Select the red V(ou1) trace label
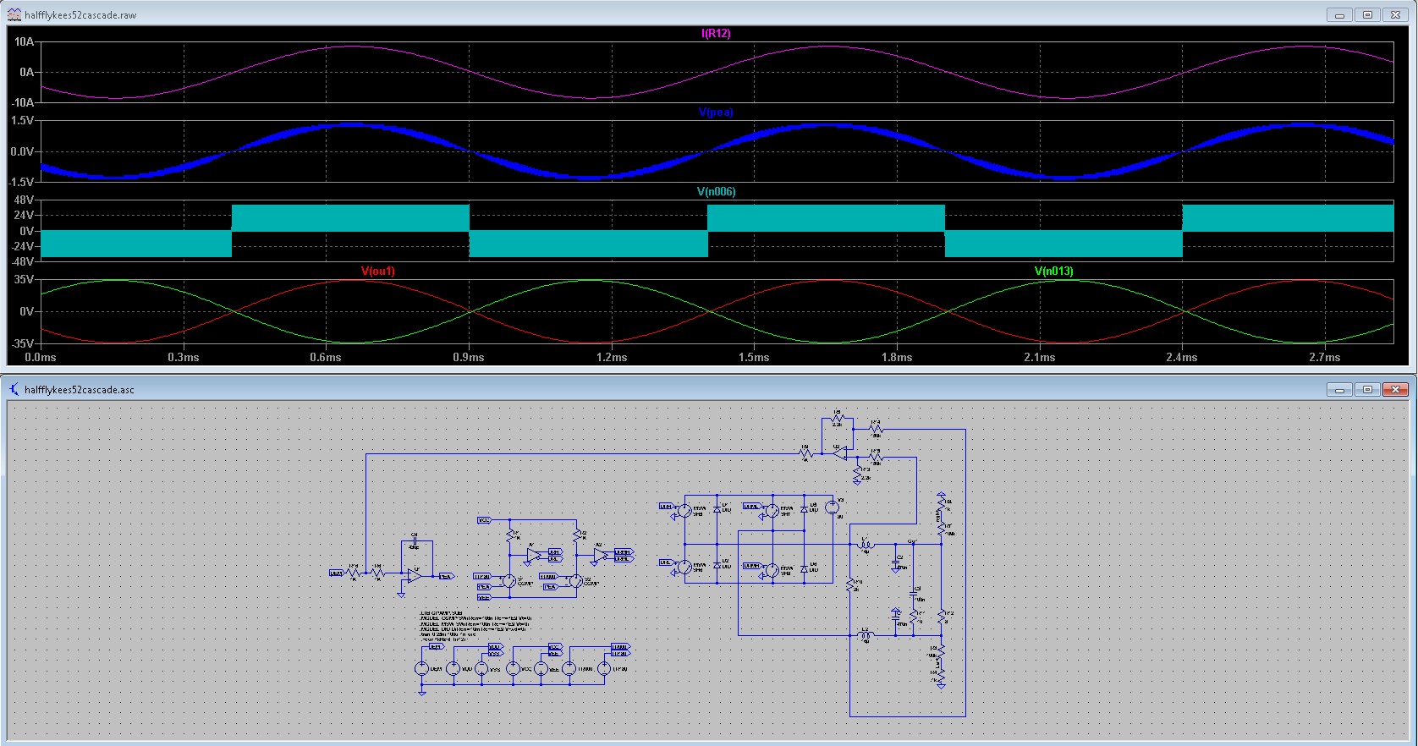Screen dimensions: 1418x746 click(x=377, y=271)
